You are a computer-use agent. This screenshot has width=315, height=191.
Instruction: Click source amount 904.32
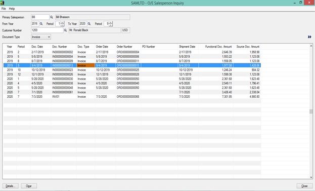point(255,70)
